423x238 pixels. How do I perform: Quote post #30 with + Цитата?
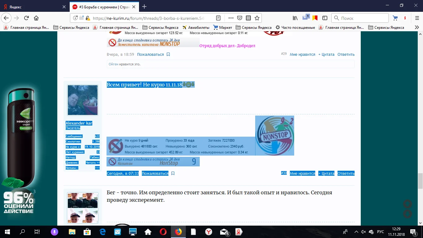[326, 174]
